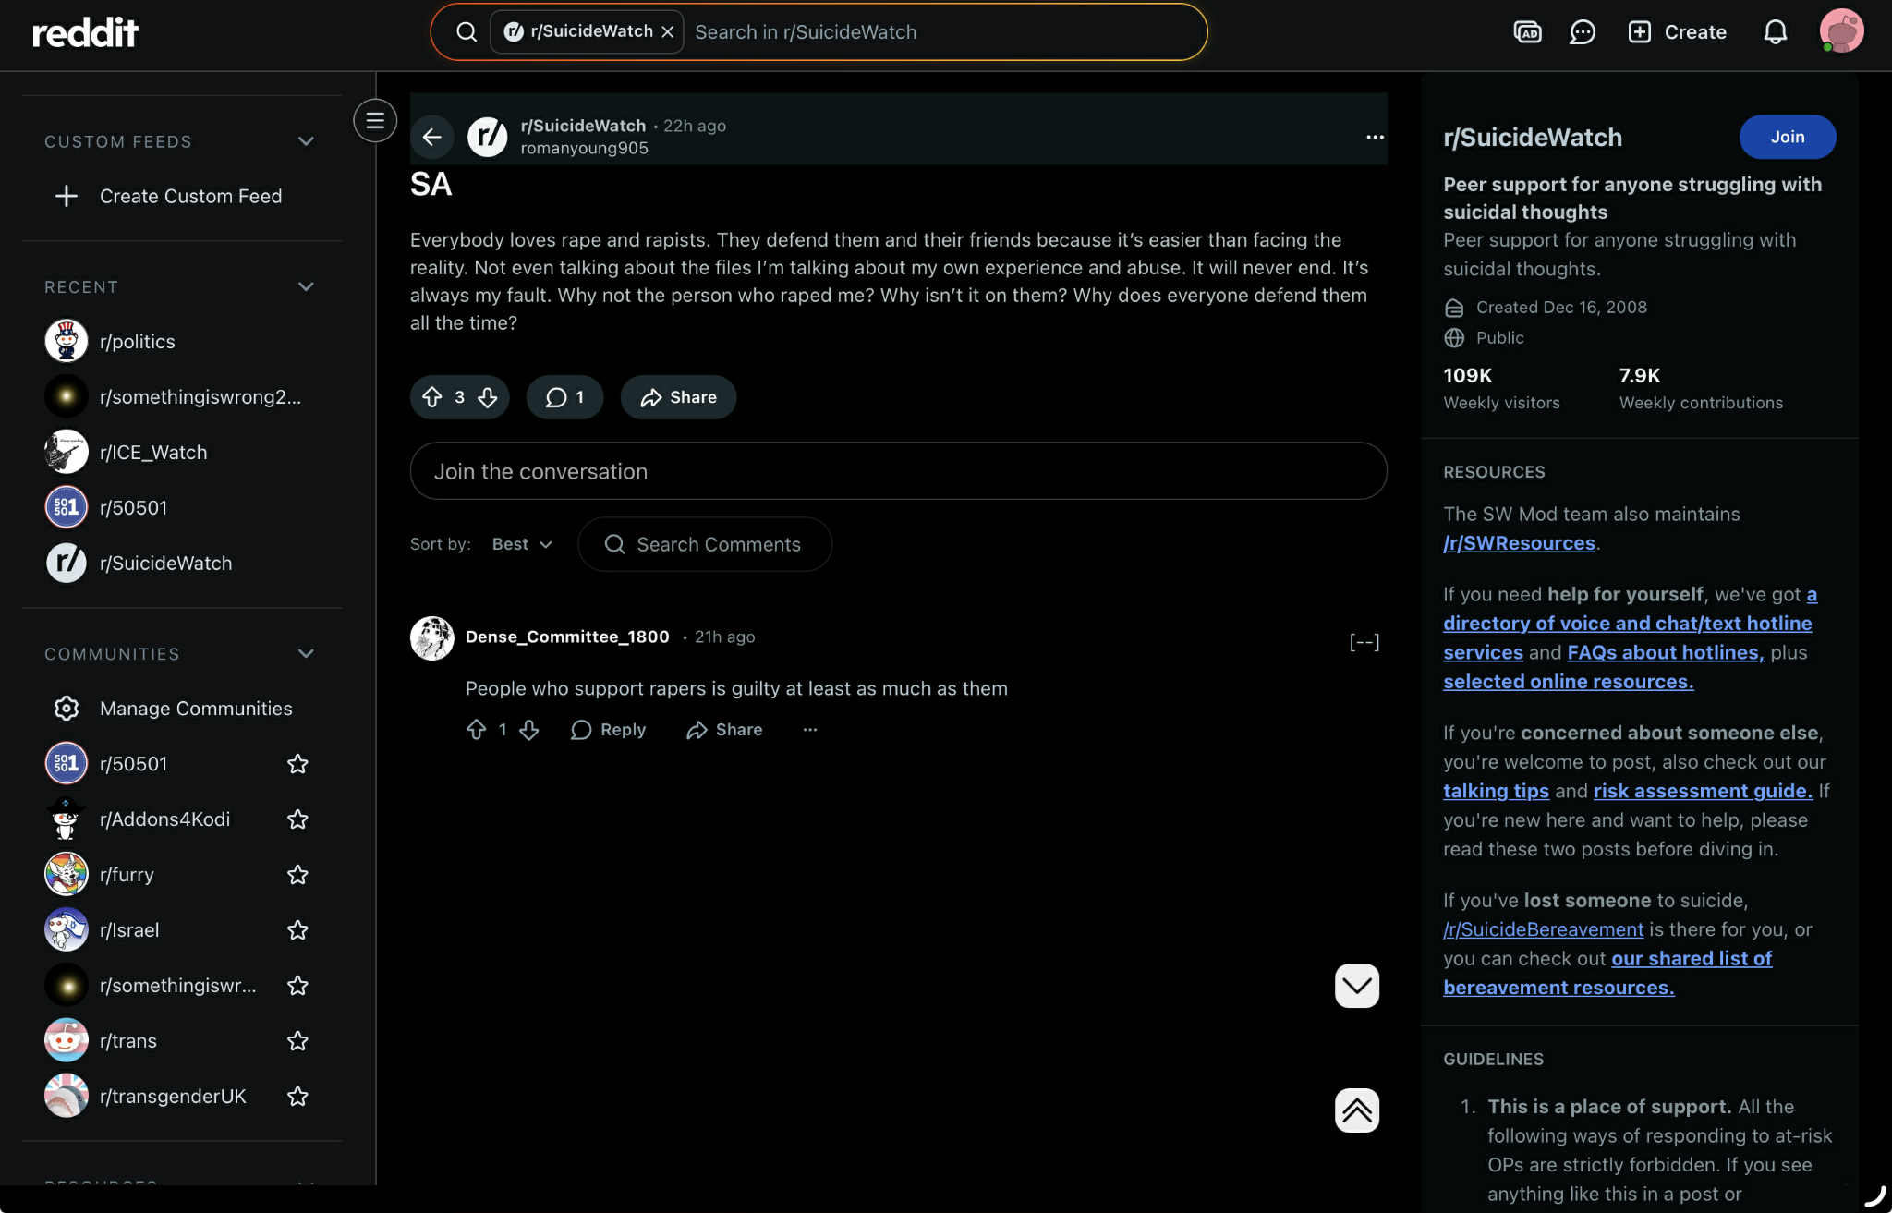Viewport: 1892px width, 1213px height.
Task: Upvote the SA post
Action: (x=432, y=397)
